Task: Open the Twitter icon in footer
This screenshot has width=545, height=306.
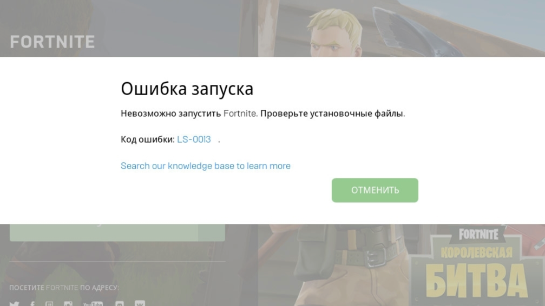Action: 14,304
